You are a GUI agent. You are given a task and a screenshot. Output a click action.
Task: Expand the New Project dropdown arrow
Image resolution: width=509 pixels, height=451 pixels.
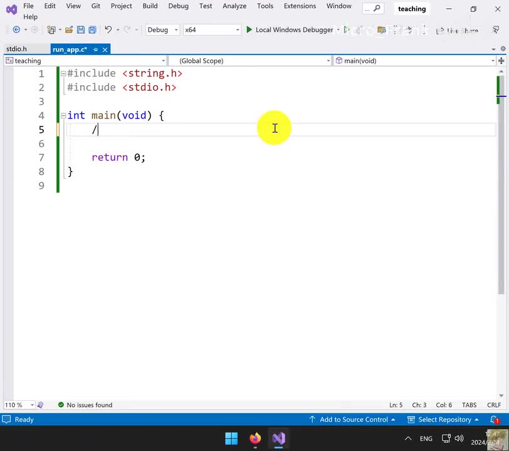point(60,30)
